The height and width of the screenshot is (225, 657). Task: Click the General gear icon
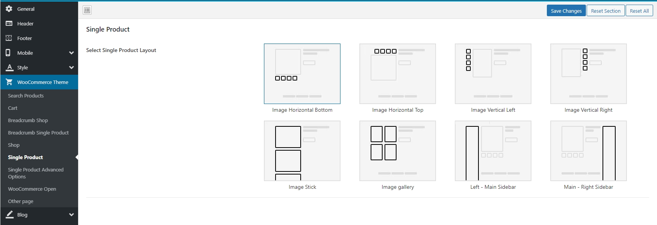pos(9,9)
